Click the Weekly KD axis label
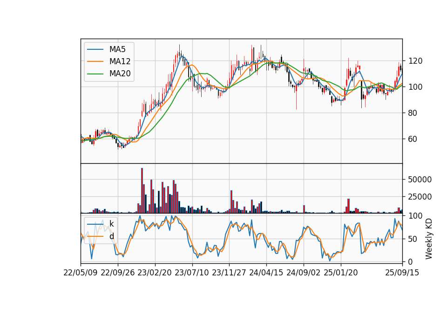Viewport: 447px width, 321px height. tap(429, 239)
